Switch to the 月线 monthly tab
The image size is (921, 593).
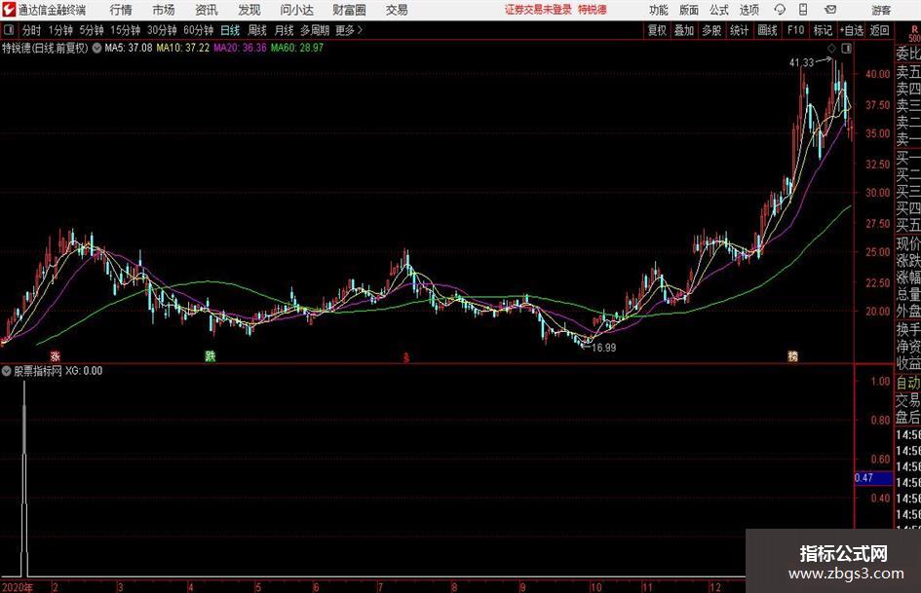[x=284, y=30]
